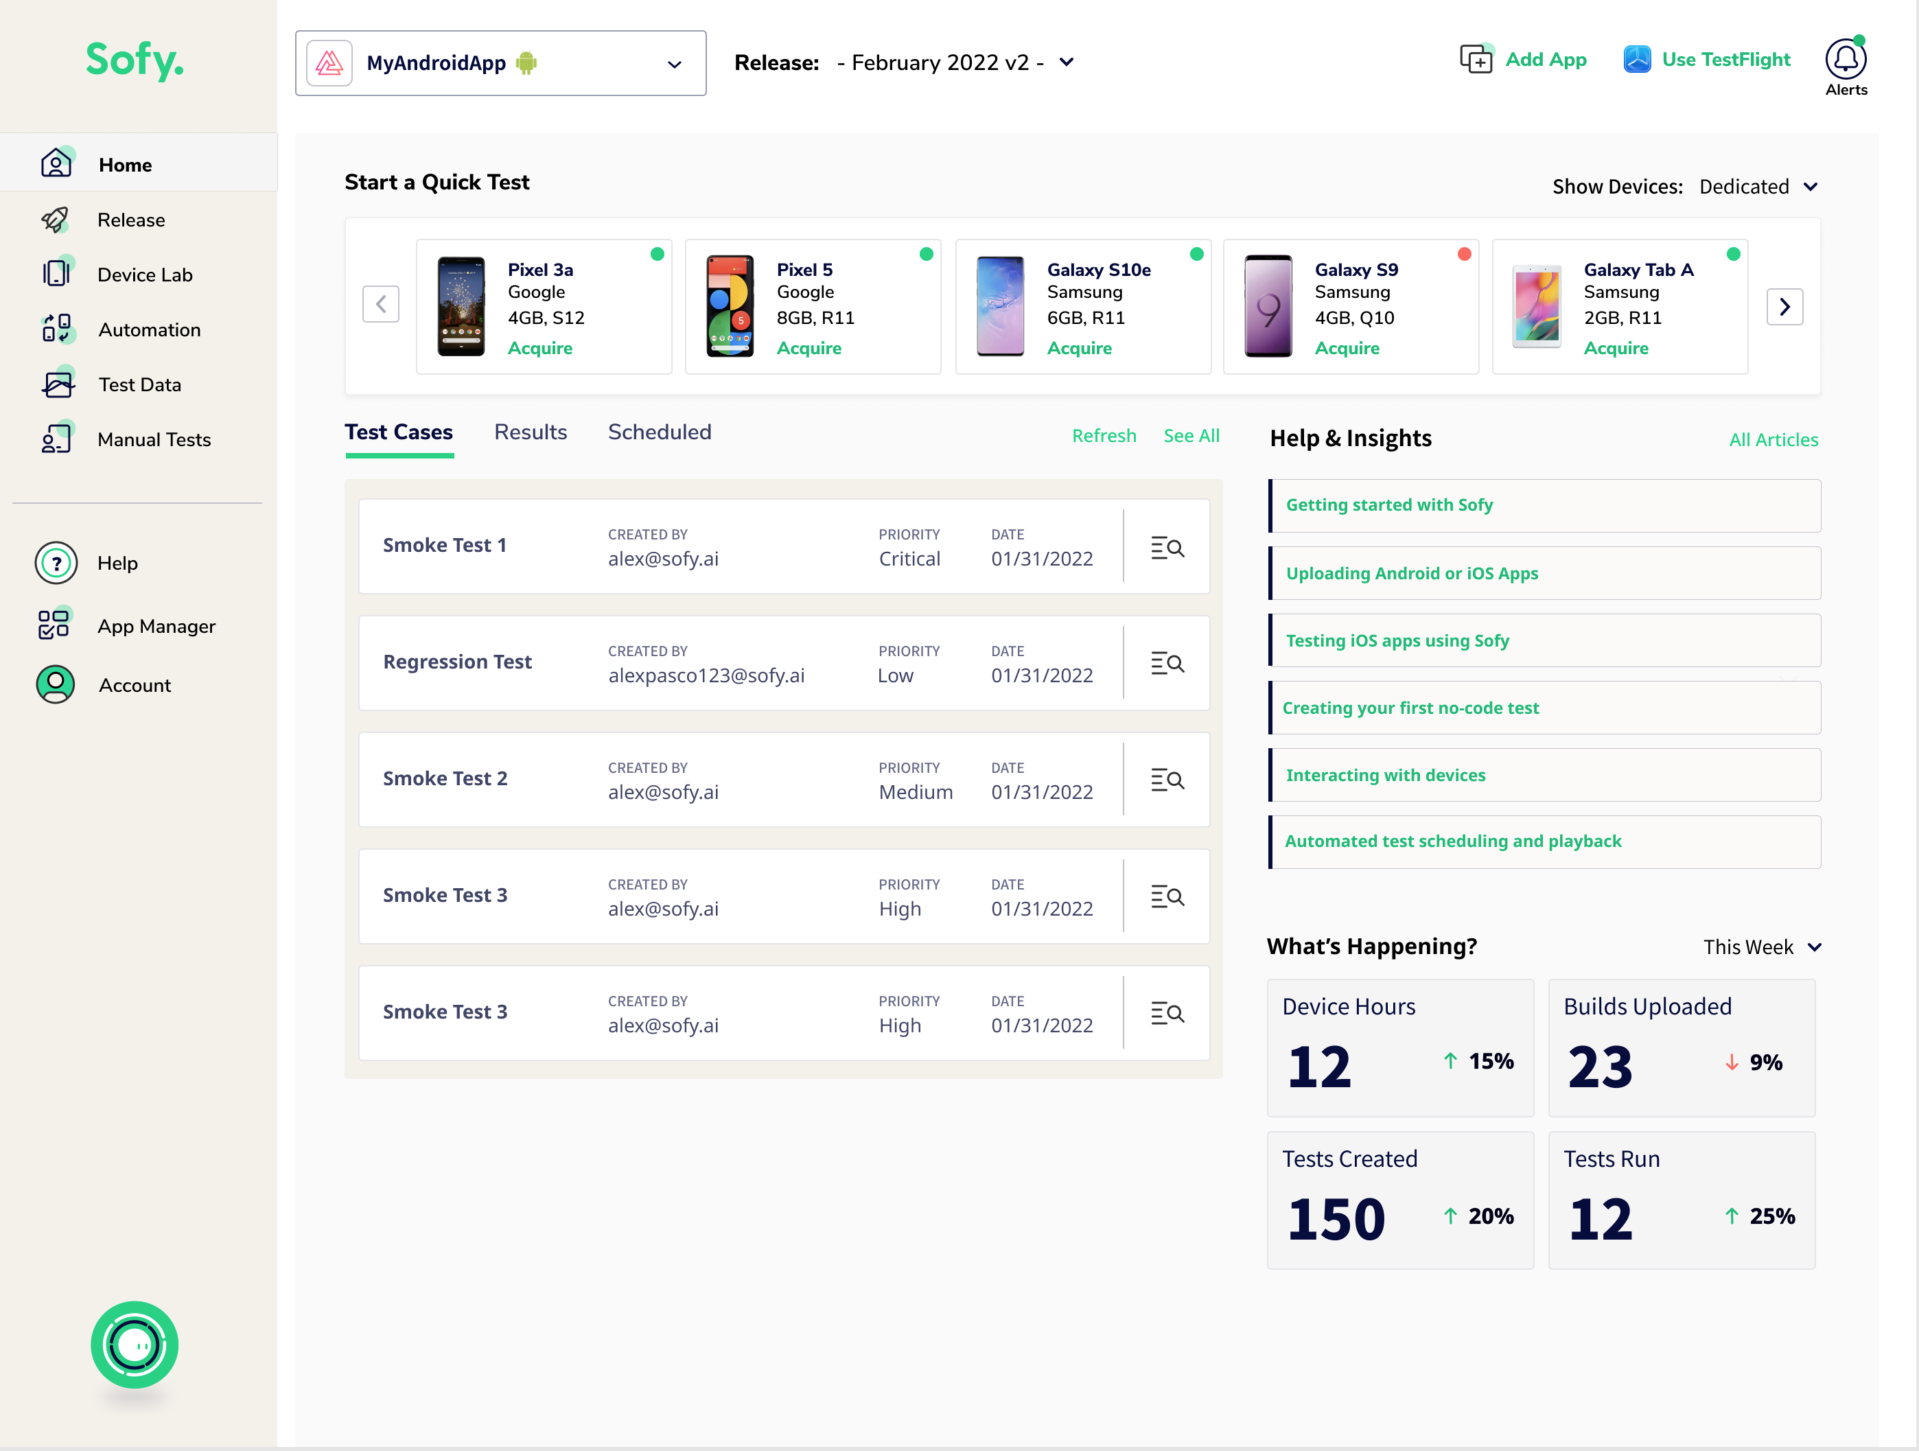1919x1451 pixels.
Task: Select the Automation icon in sidebar
Action: (56, 329)
